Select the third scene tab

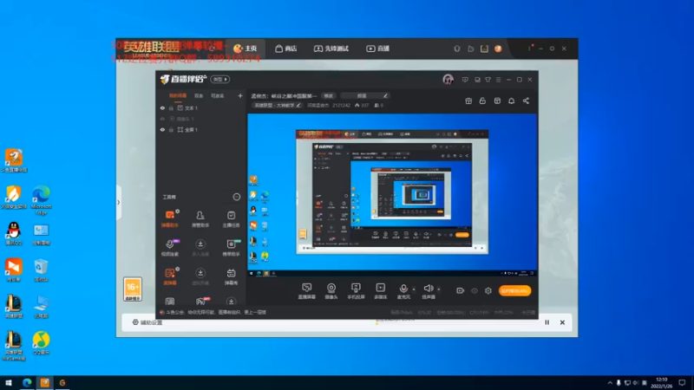[218, 95]
